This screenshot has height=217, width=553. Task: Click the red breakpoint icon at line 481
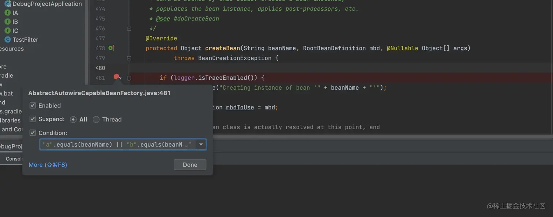[116, 77]
